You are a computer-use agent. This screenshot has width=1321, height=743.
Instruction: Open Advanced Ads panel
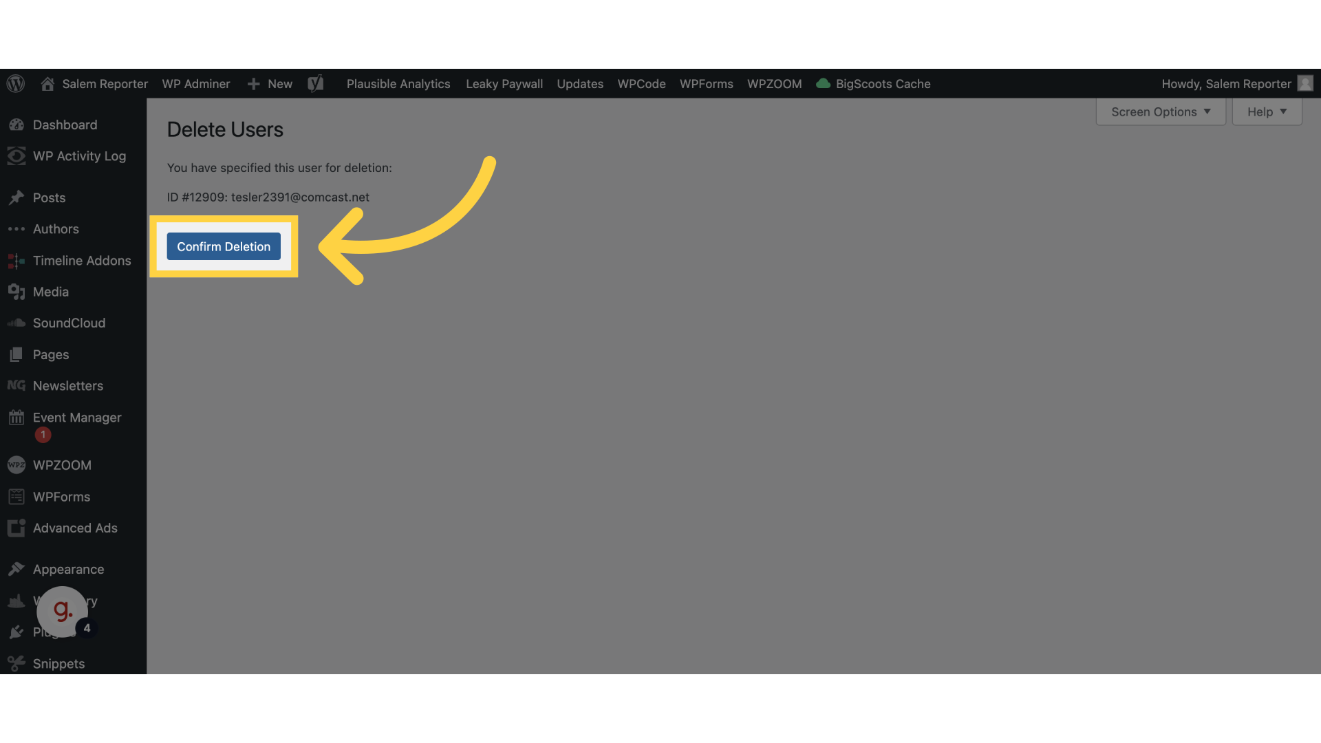(74, 528)
